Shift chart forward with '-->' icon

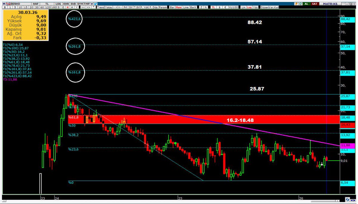[x=115, y=7]
